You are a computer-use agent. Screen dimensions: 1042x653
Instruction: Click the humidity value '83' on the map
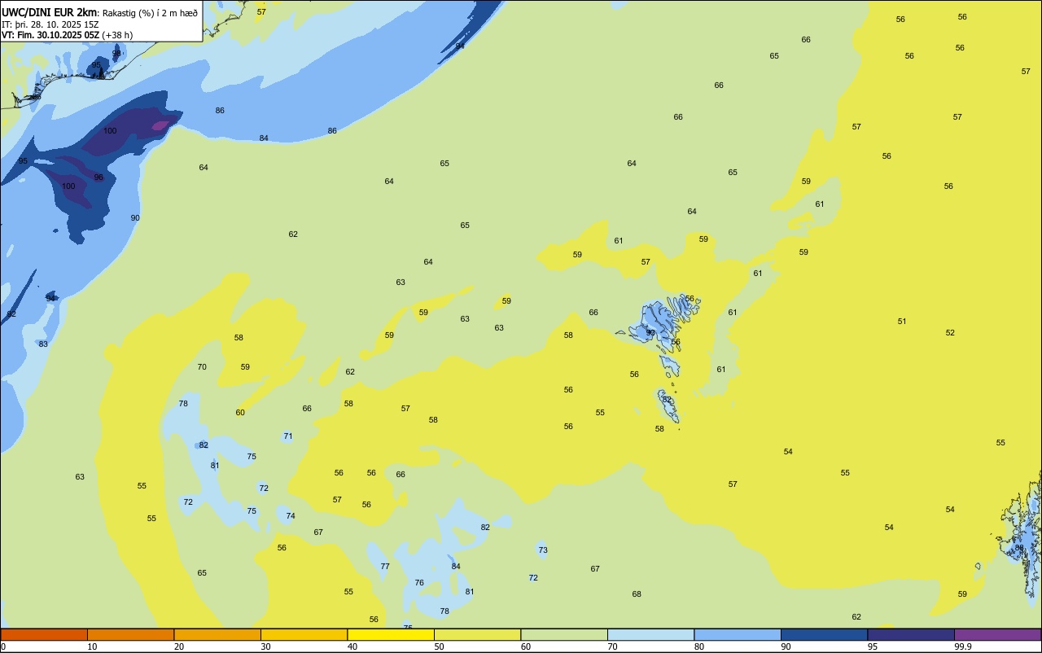click(x=43, y=344)
